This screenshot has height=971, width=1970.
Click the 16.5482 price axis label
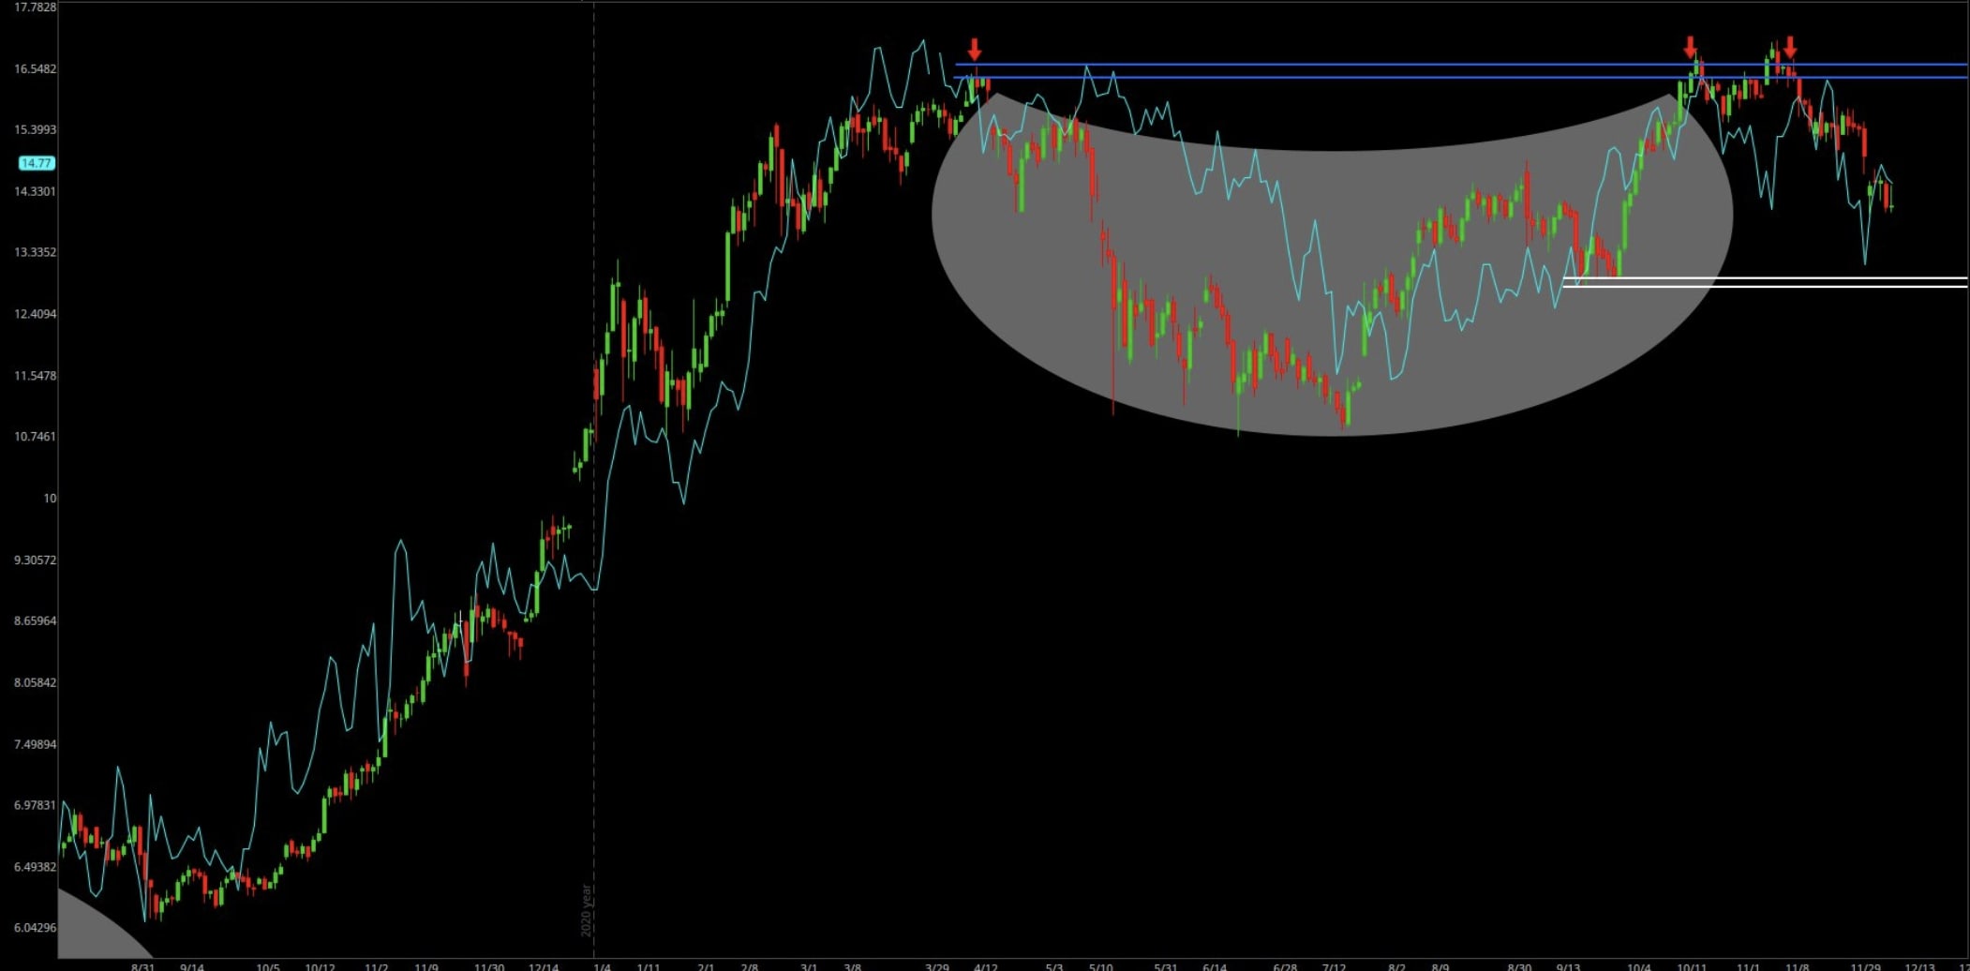(36, 69)
